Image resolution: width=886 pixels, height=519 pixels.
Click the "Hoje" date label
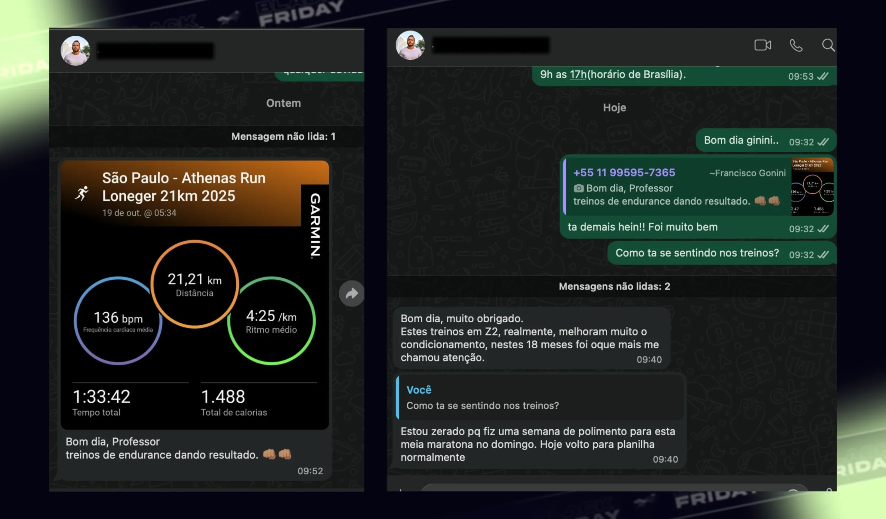tap(615, 108)
